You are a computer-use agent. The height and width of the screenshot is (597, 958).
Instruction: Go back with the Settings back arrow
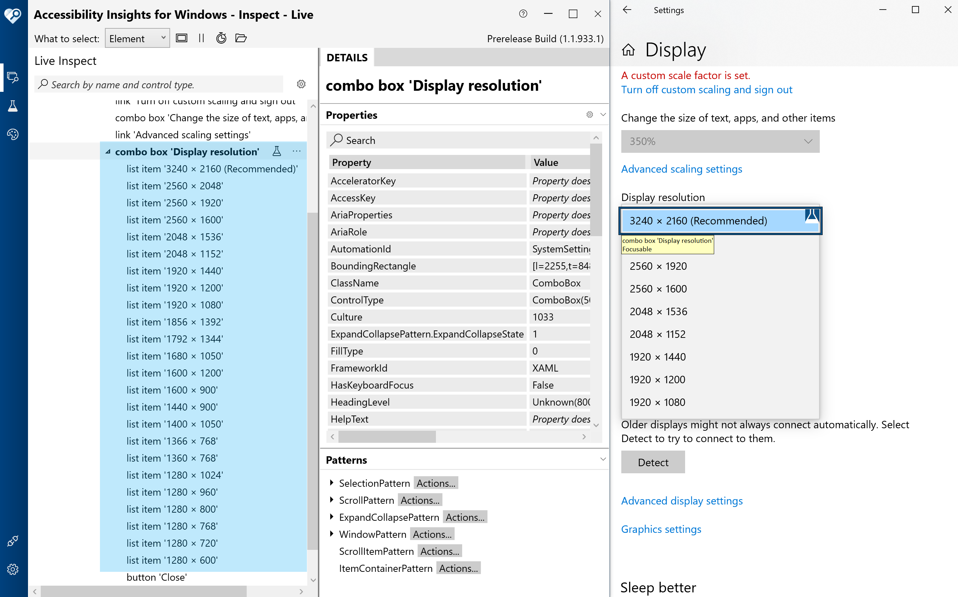[x=627, y=10]
